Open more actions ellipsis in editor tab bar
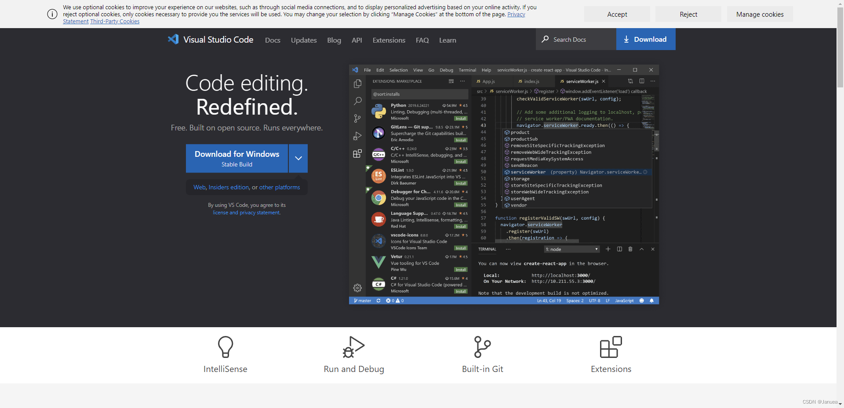Image resolution: width=844 pixels, height=408 pixels. (653, 81)
